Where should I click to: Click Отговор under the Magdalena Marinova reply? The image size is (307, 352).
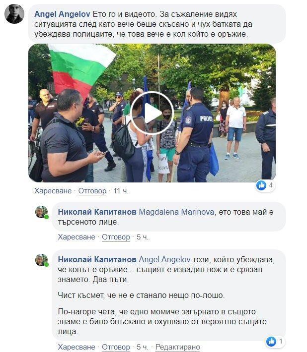click(116, 237)
